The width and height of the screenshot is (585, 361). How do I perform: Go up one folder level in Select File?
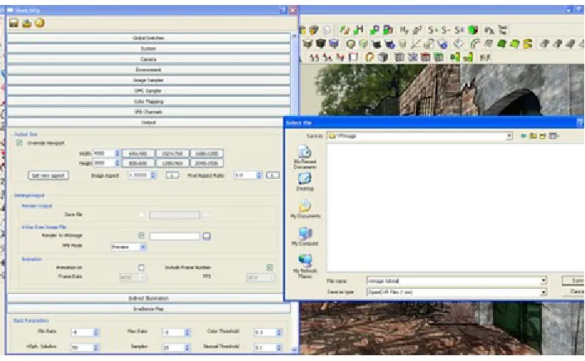click(533, 136)
